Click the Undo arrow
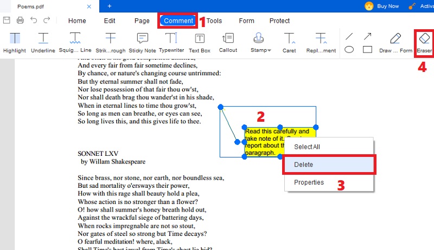434x250 pixels. click(34, 20)
